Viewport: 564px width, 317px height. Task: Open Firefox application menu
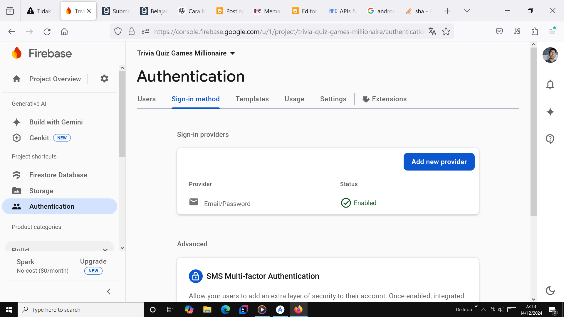[x=552, y=31]
